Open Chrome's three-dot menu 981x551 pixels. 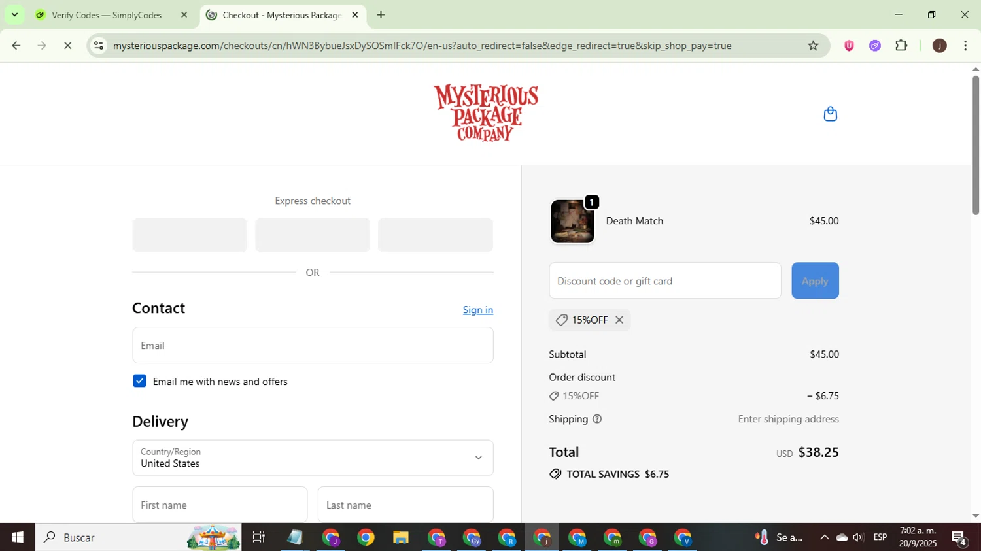click(965, 45)
